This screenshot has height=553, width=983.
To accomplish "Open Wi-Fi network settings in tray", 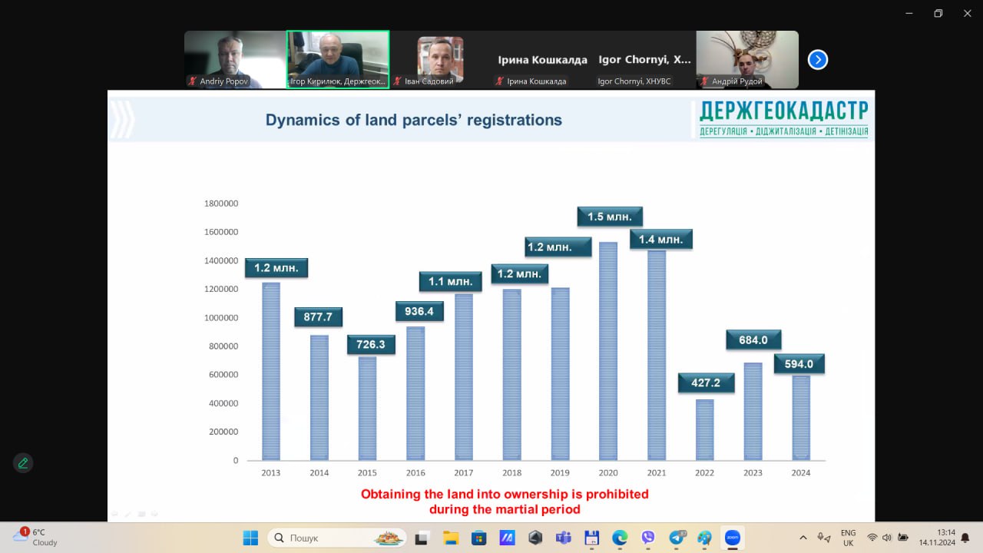I will click(872, 538).
